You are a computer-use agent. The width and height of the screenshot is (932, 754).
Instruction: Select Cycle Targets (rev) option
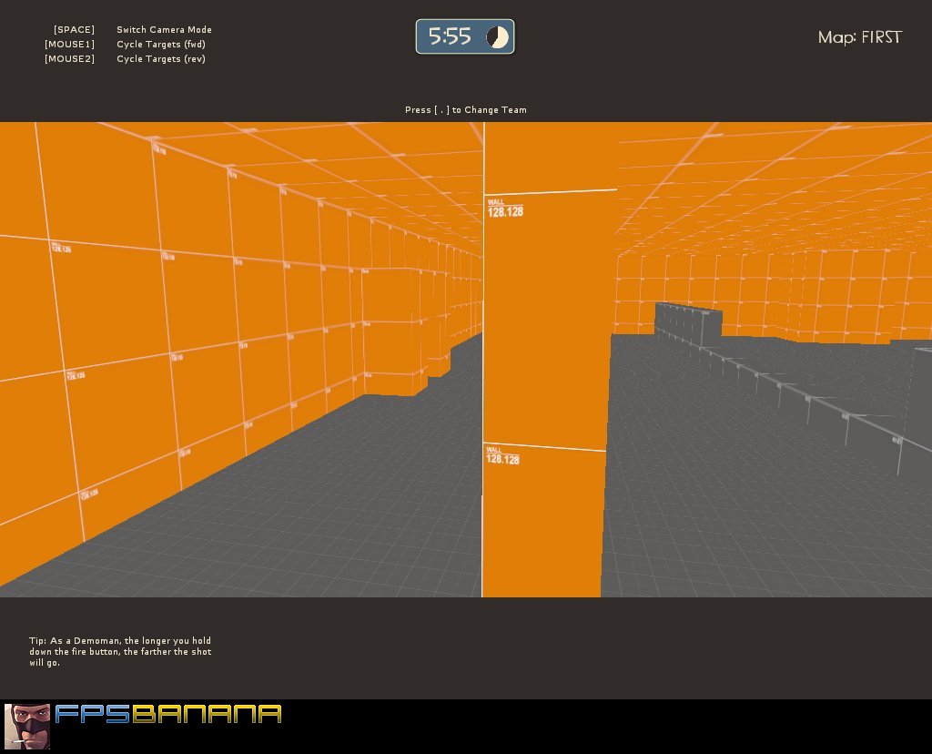[x=161, y=59]
